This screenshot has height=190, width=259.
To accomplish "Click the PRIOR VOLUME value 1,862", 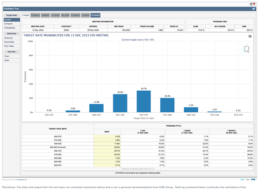I will (160, 30).
